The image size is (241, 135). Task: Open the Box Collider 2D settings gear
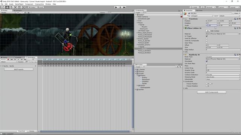239,28
